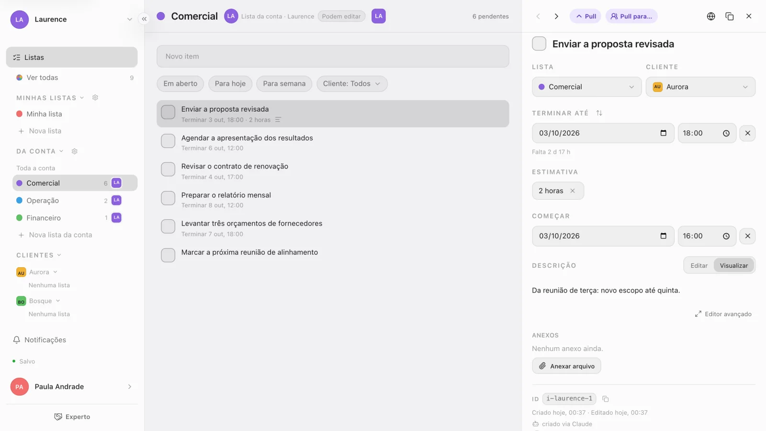Swap the Terminar Até sort arrows icon
Screen dimensions: 766x431
[x=599, y=113]
